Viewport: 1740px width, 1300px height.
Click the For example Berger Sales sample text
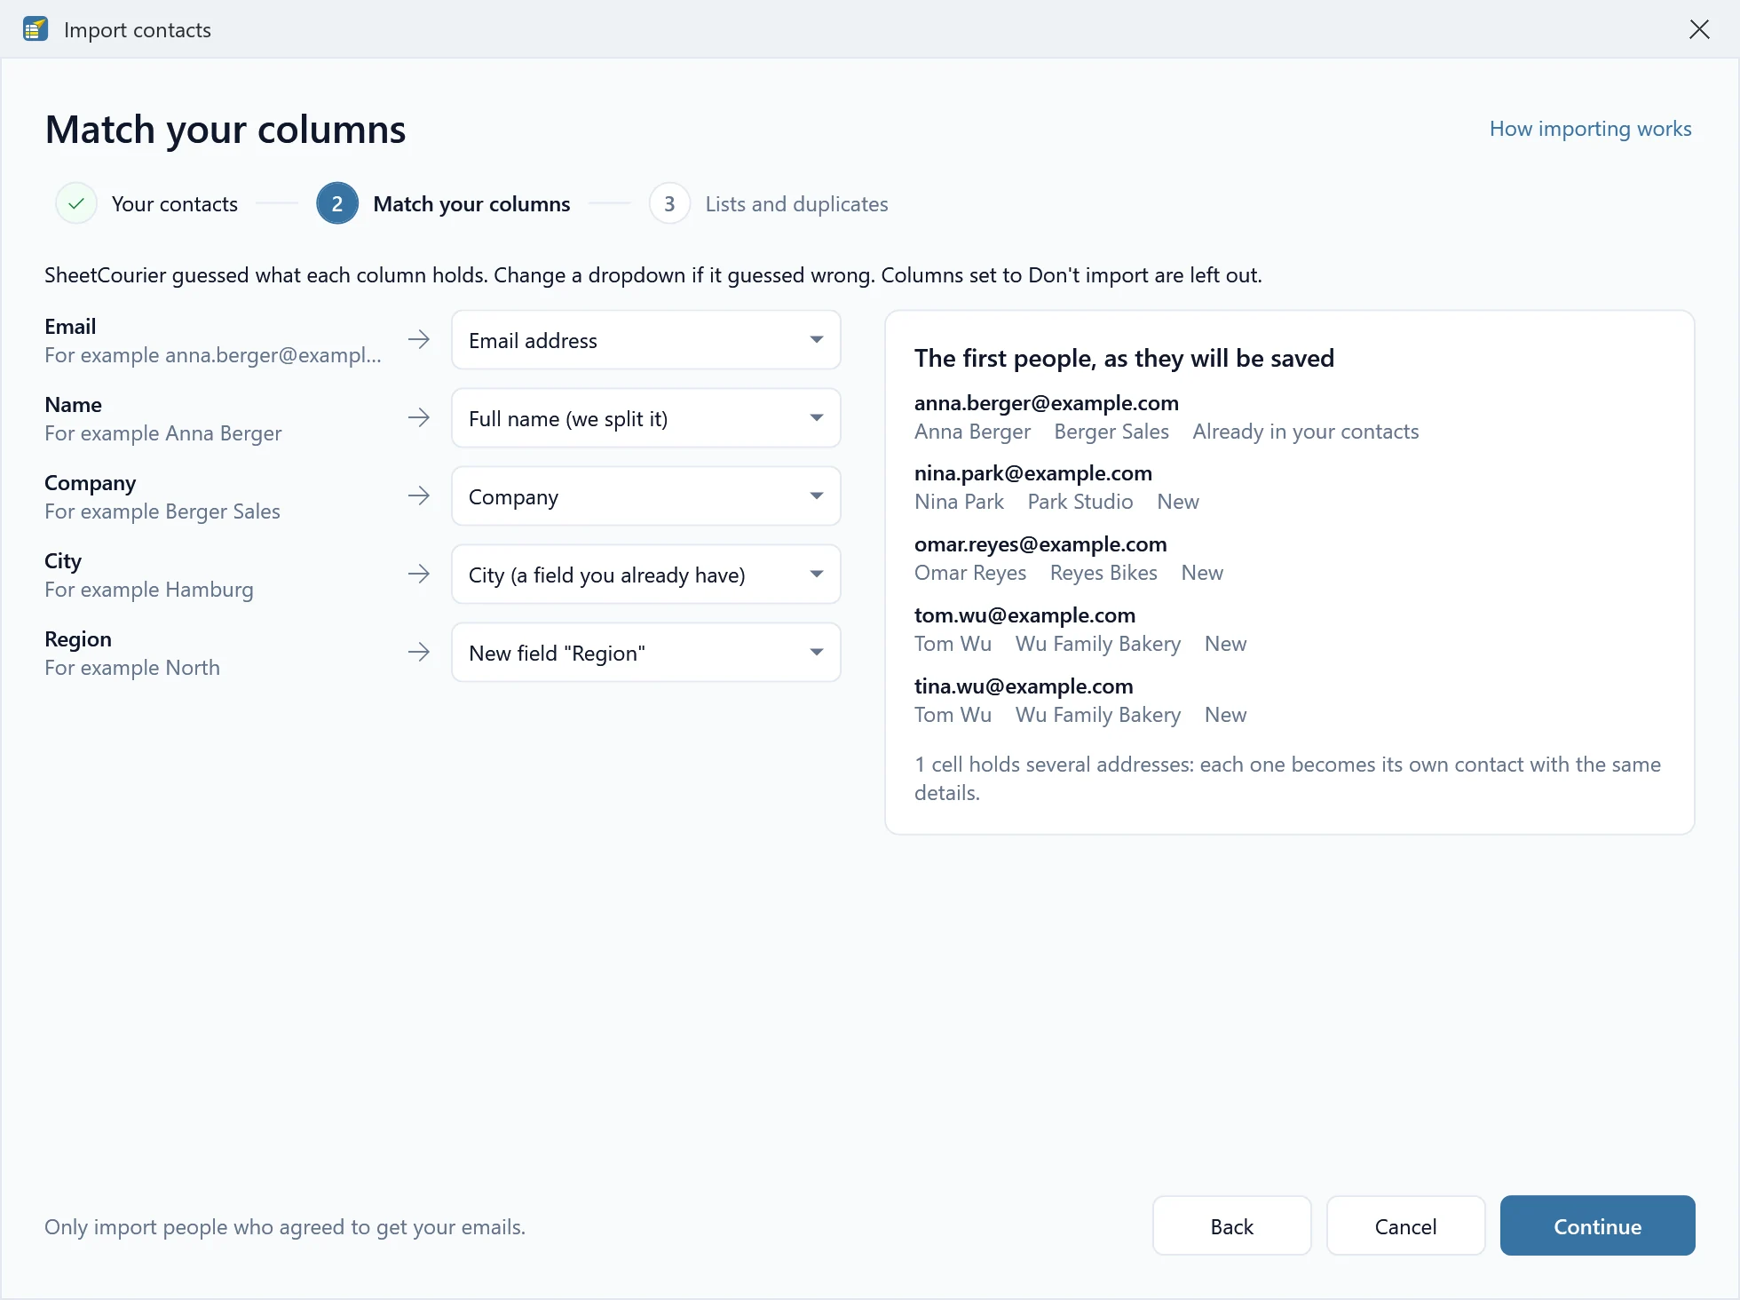point(162,511)
